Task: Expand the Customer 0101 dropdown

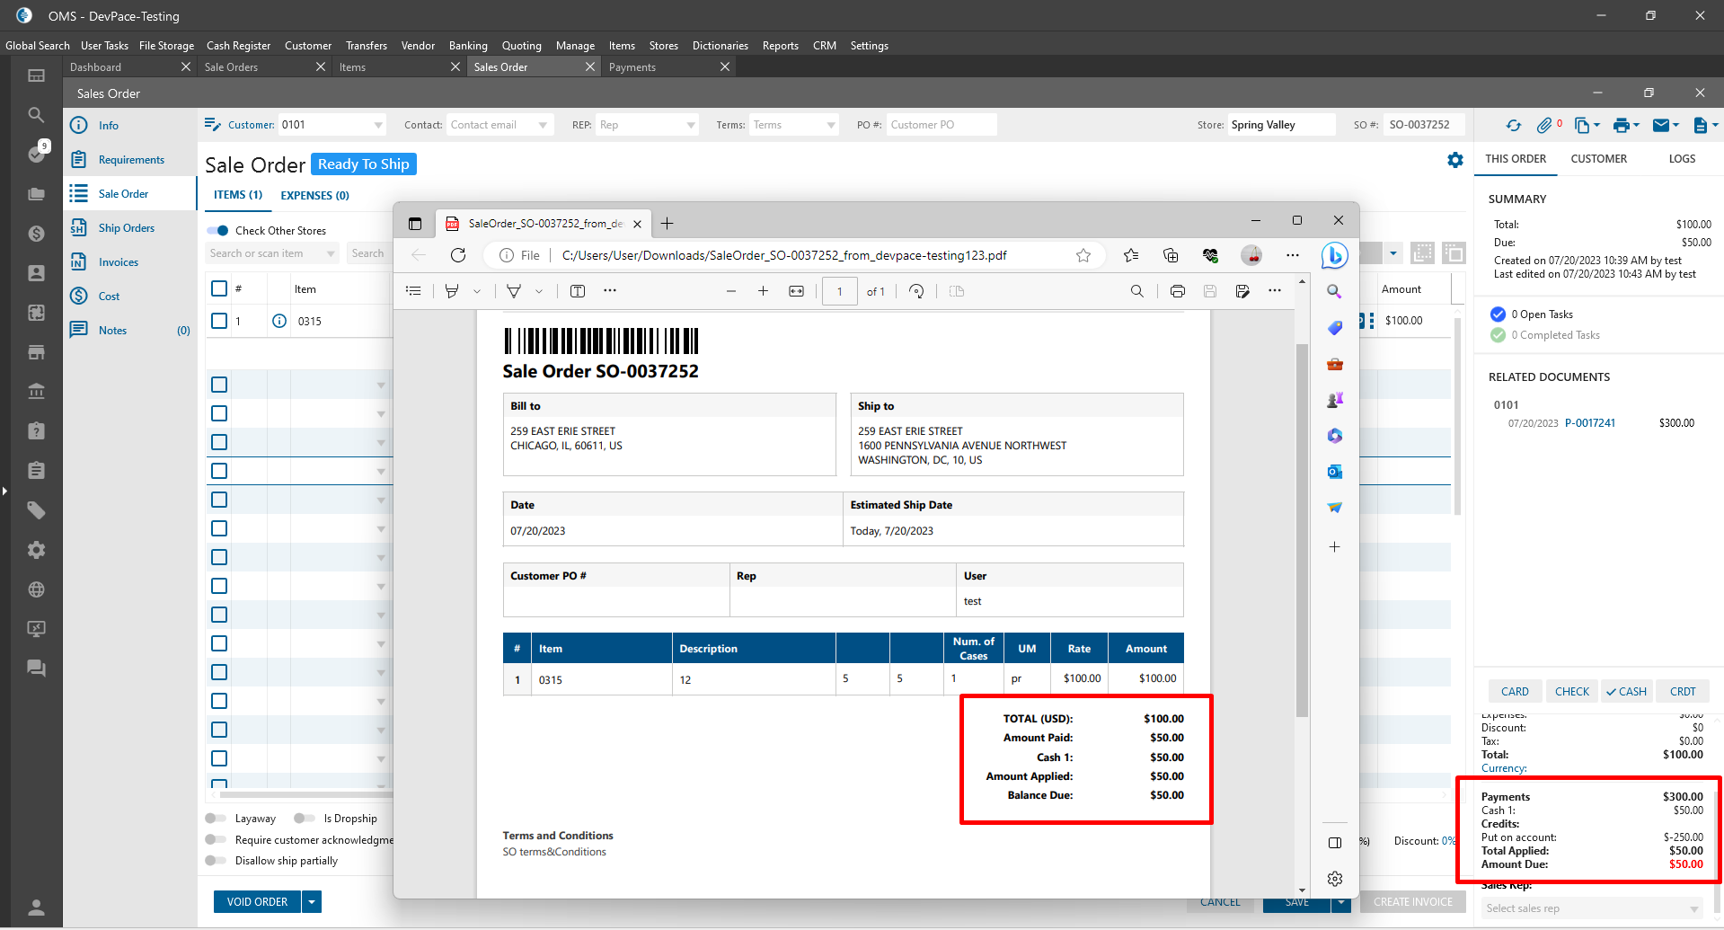Action: tap(378, 126)
